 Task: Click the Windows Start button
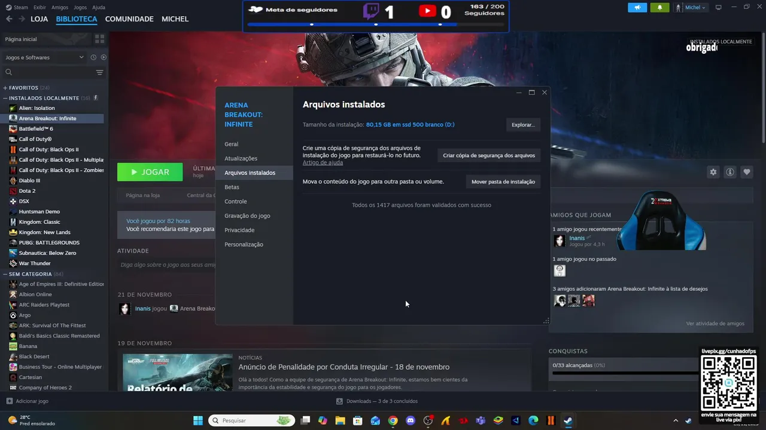(198, 420)
